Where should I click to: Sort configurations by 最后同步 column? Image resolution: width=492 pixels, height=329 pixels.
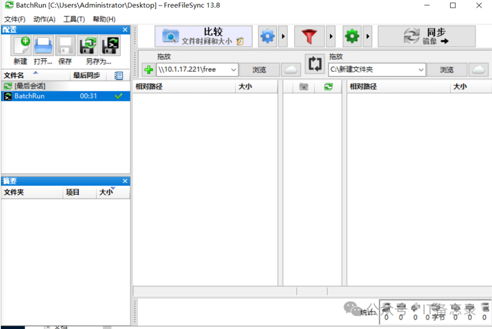tap(88, 75)
